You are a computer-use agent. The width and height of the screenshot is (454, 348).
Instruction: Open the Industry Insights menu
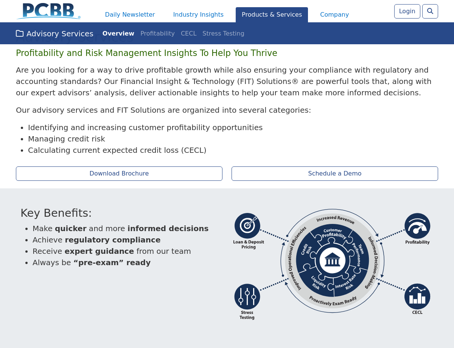[x=198, y=15]
